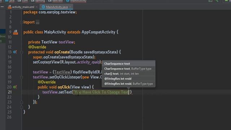This screenshot has height=130, width=231.
Task: Click the 'private TextView textView;' field declaration
Action: (x=52, y=42)
